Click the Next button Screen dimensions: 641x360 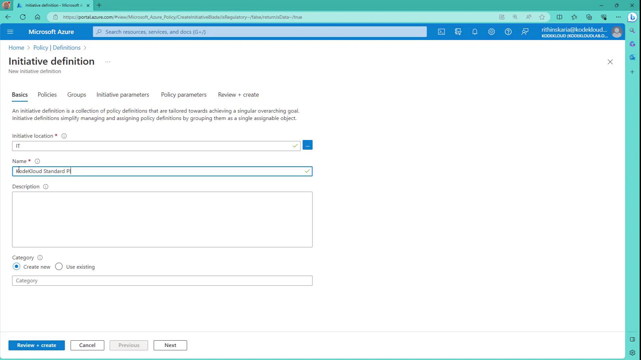pos(170,345)
